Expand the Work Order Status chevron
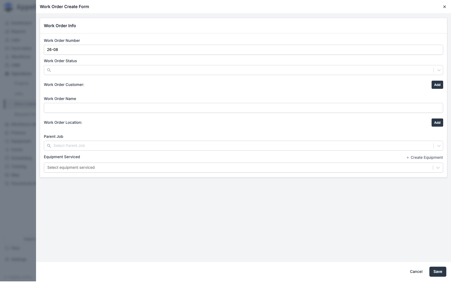 pyautogui.click(x=439, y=70)
